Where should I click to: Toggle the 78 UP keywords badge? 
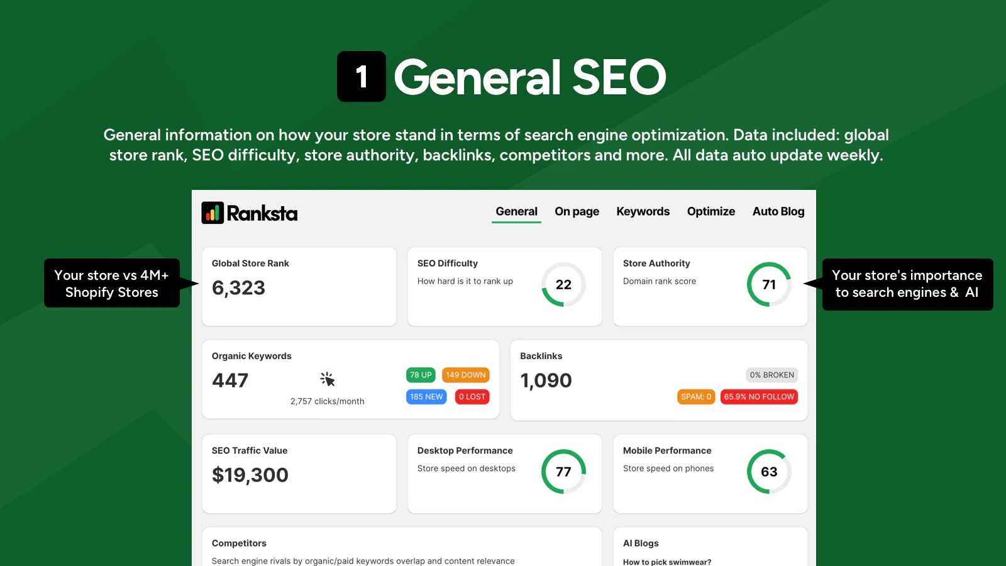pyautogui.click(x=421, y=375)
